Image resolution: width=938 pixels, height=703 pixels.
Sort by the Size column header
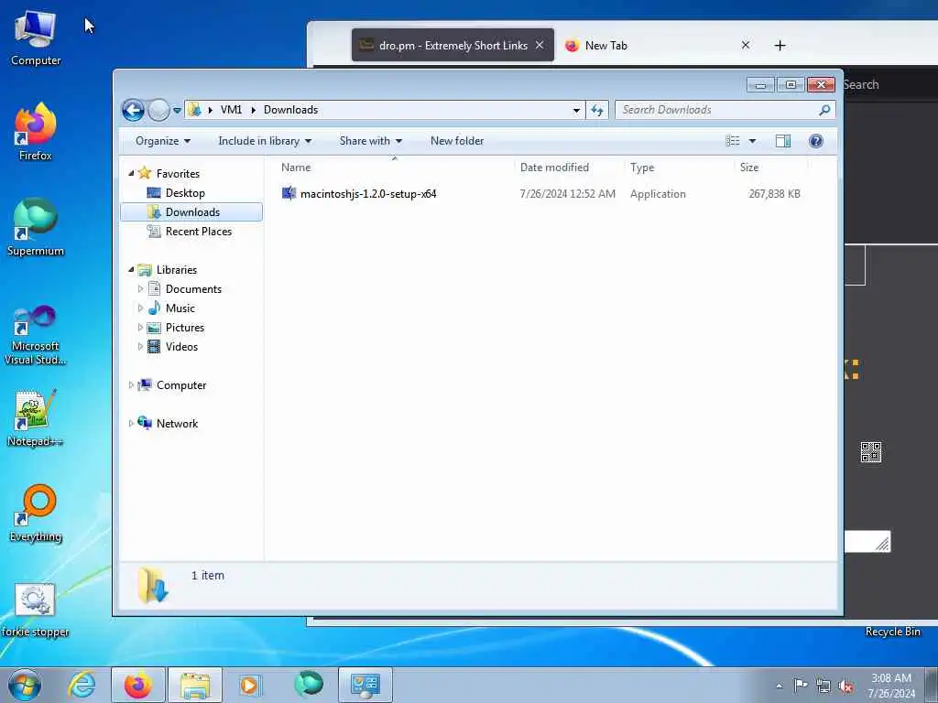pyautogui.click(x=770, y=168)
